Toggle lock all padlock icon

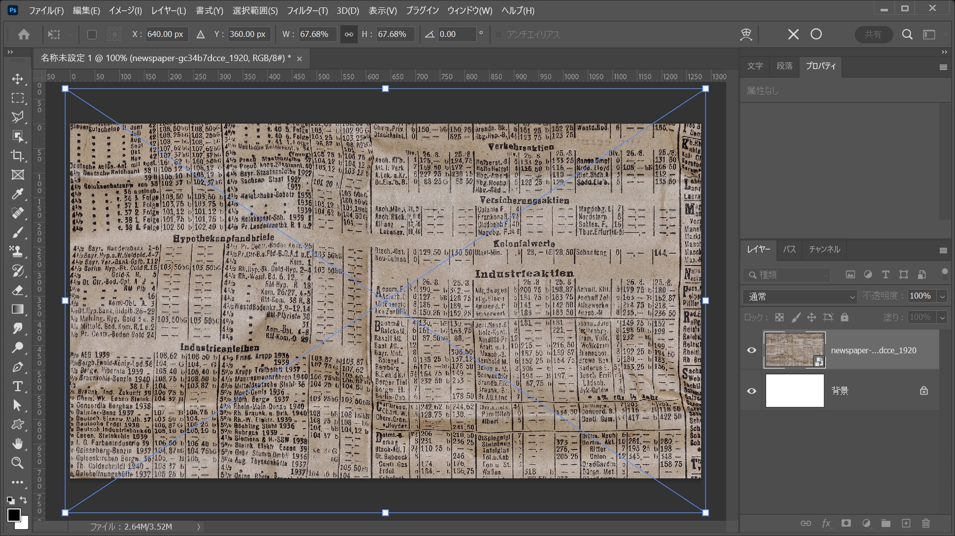pyautogui.click(x=845, y=317)
